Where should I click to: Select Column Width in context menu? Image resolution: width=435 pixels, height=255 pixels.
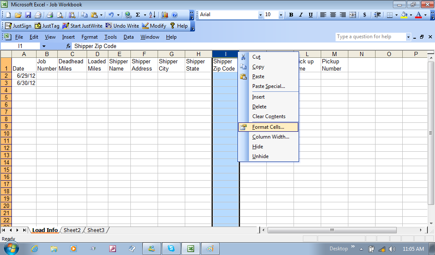(271, 137)
